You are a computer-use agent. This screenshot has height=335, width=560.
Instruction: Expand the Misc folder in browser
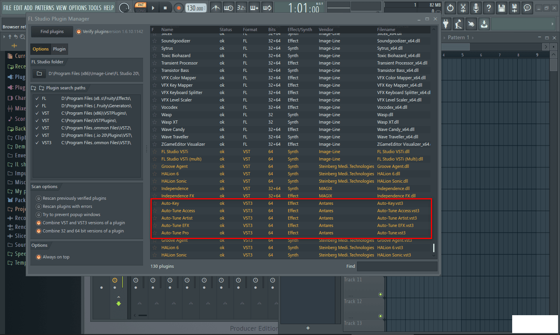click(x=16, y=182)
